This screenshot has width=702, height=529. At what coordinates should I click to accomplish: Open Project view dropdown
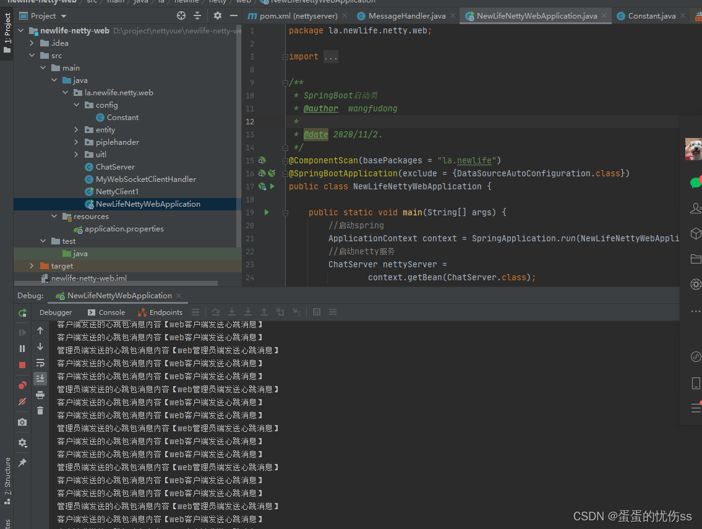coord(63,16)
